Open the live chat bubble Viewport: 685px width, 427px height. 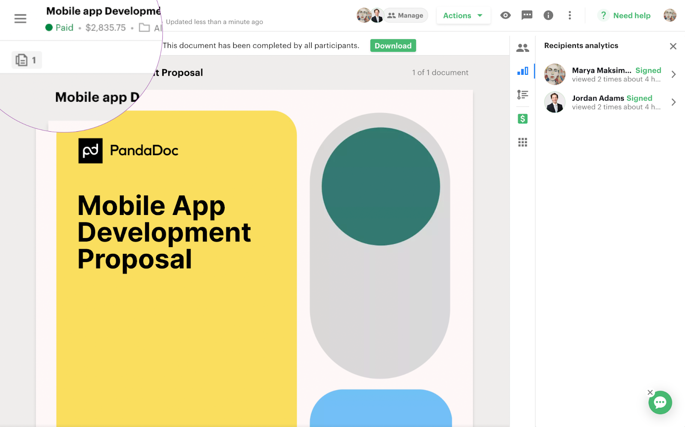tap(660, 403)
